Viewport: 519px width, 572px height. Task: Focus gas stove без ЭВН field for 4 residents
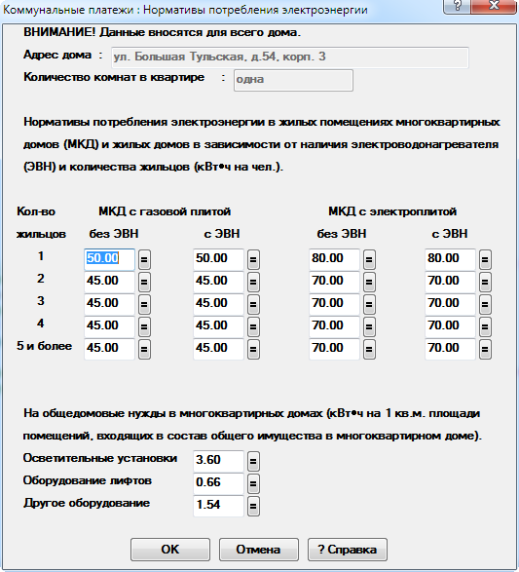109,326
